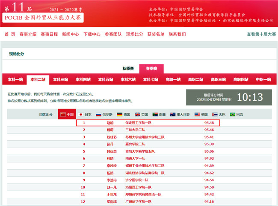Switch to 本科一站 tab
This screenshot has height=206, width=278.
(x=15, y=80)
